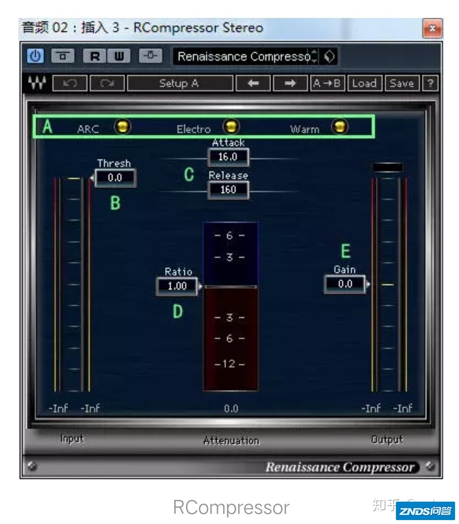Screen dimensions: 459x524
Task: Select the Attack value field 16.0
Action: tap(228, 157)
